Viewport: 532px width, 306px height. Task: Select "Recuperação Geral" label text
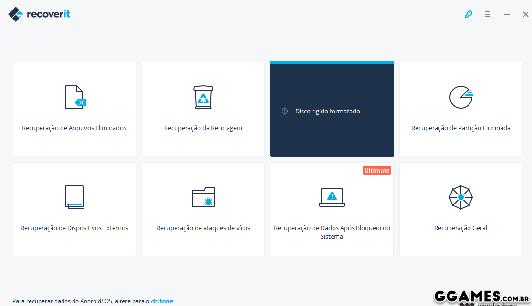pos(461,228)
